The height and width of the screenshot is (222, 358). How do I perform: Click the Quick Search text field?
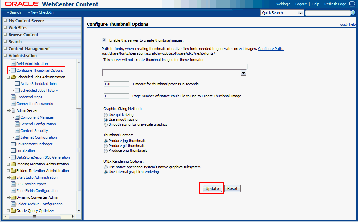click(328, 13)
